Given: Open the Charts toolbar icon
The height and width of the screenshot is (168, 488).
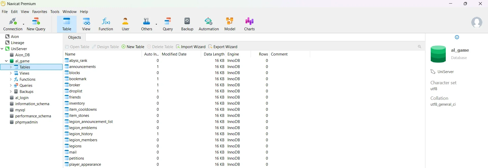Looking at the screenshot, I should (x=250, y=24).
